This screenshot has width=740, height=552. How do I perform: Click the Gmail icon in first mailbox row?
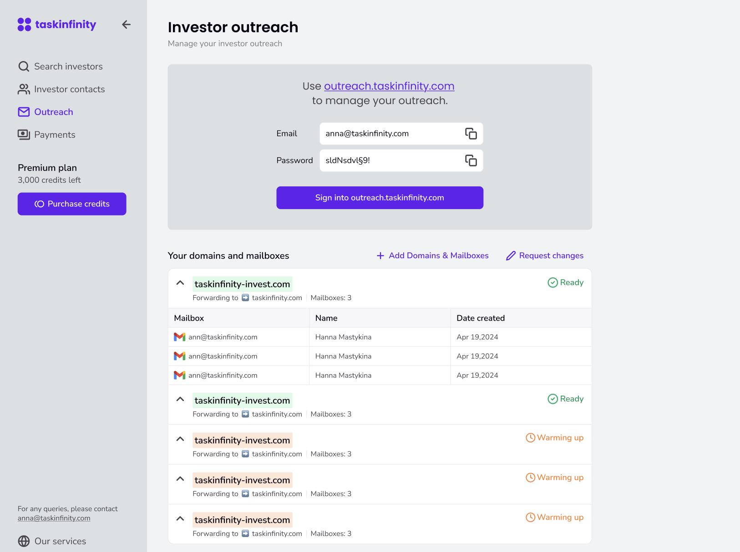(x=180, y=337)
